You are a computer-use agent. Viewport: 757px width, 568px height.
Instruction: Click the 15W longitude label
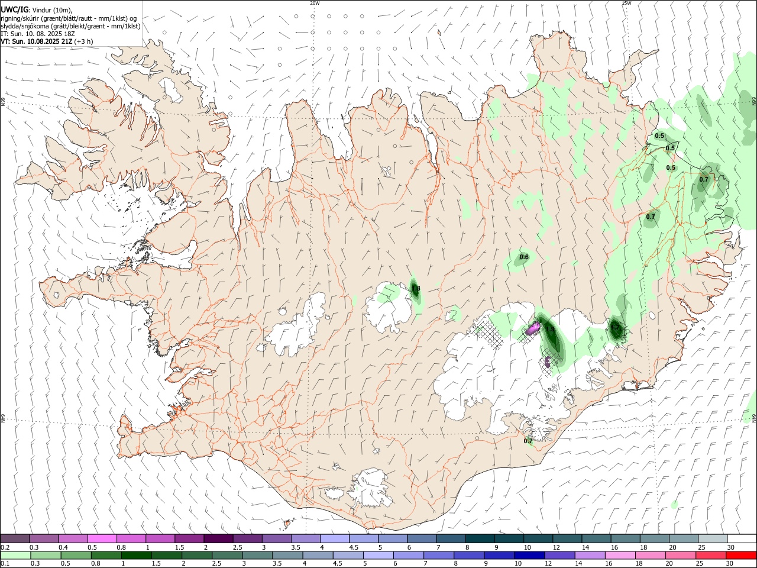(626, 3)
